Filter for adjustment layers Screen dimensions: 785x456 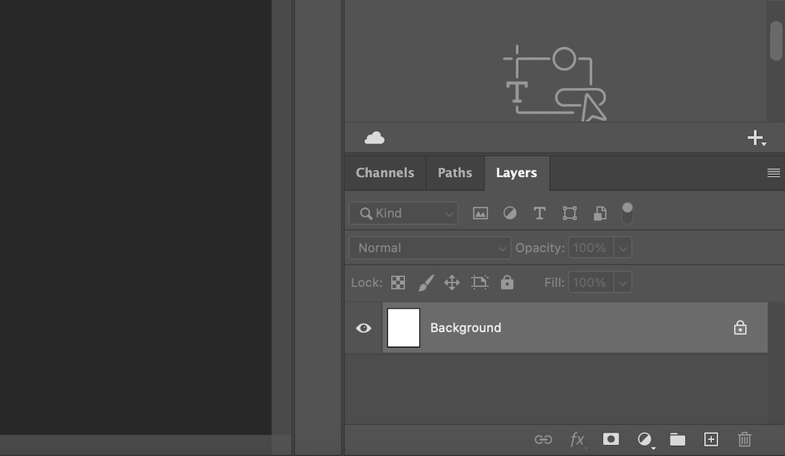tap(509, 213)
